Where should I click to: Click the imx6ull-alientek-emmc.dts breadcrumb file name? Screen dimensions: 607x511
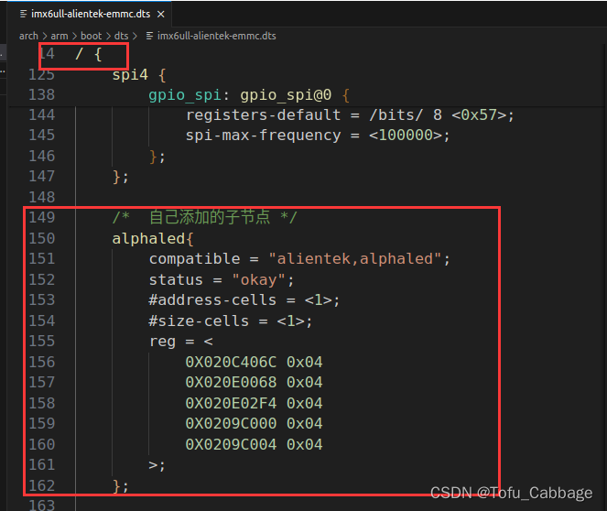pos(216,36)
